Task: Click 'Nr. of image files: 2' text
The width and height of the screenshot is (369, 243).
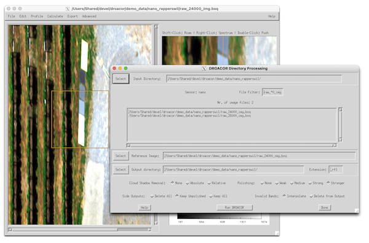Action: [x=235, y=102]
